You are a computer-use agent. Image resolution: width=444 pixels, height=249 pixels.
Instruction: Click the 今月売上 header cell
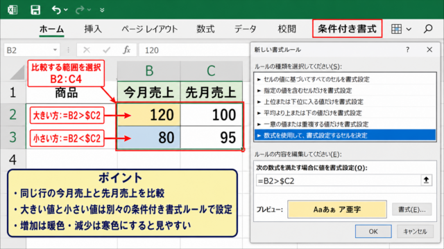point(149,92)
